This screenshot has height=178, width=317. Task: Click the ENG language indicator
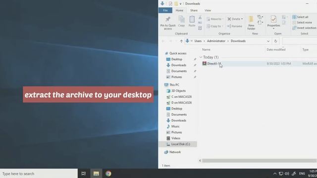pyautogui.click(x=302, y=174)
